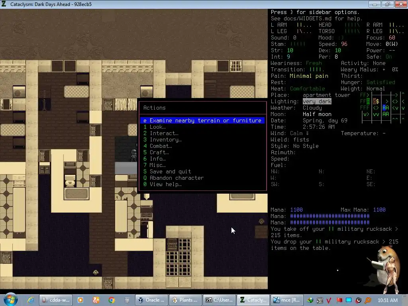Open the Craft... submenu
Image resolution: width=408 pixels, height=306 pixels.
(x=156, y=153)
